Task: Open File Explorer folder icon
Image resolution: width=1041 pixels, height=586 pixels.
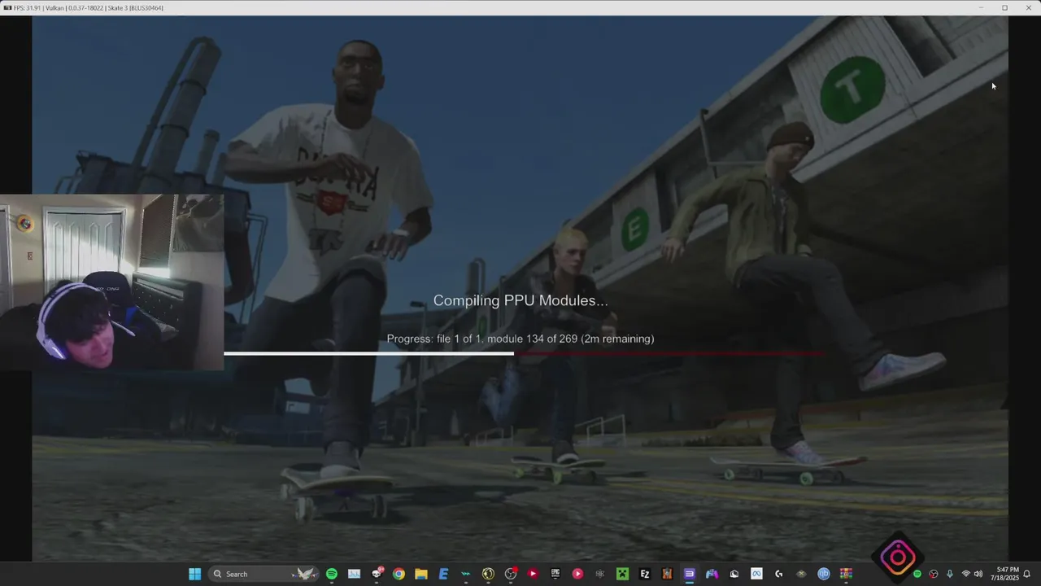Action: pyautogui.click(x=421, y=574)
